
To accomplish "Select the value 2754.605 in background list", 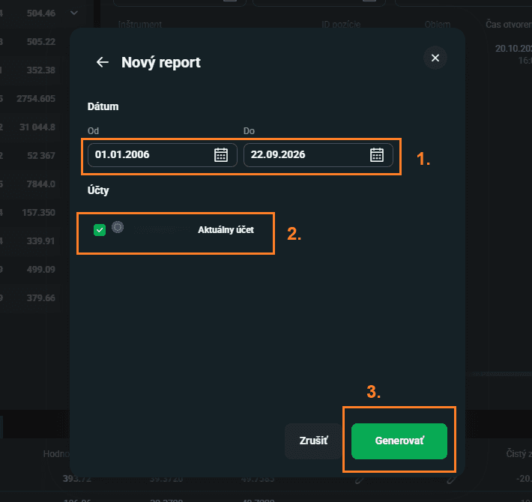I will 36,99.
